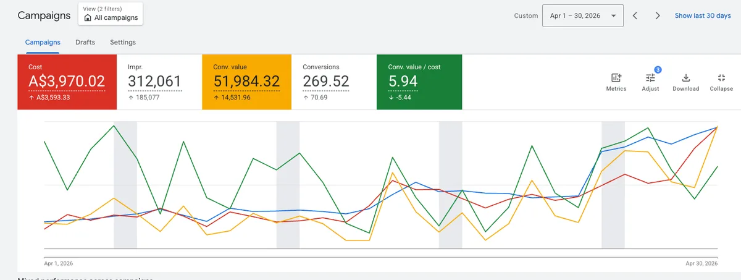741x280 pixels.
Task: Select the yellow Conv. value card
Action: [246, 82]
